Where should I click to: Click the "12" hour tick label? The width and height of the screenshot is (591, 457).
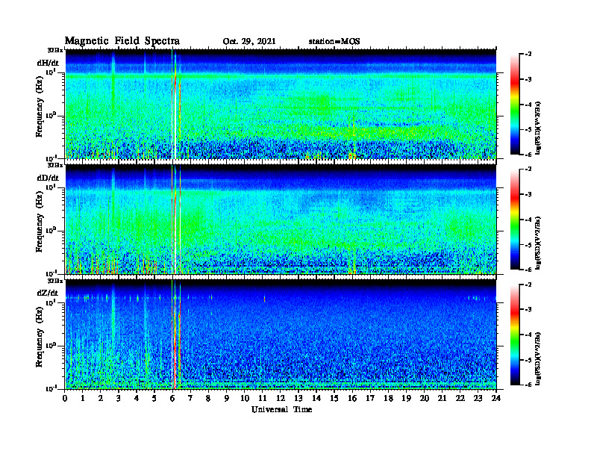(281, 399)
